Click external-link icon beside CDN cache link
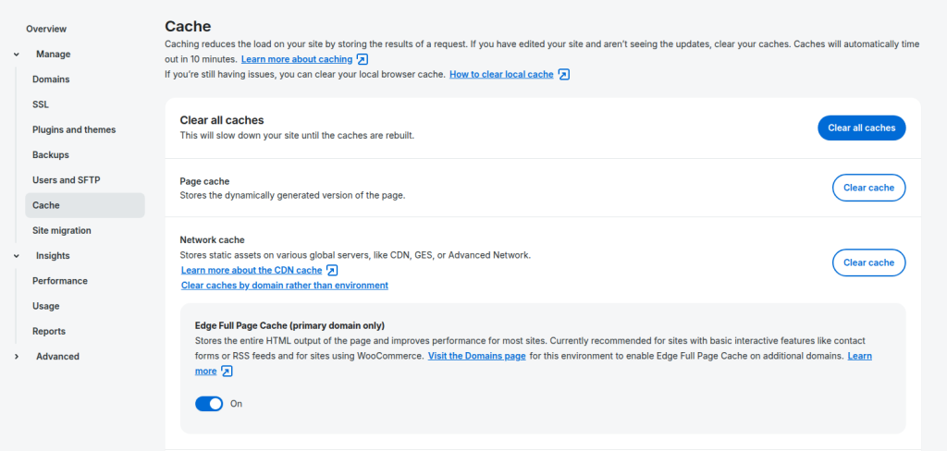 (333, 270)
